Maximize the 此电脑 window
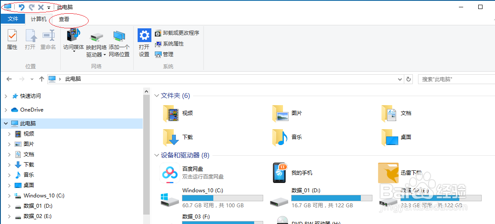495x224 pixels. (480, 7)
